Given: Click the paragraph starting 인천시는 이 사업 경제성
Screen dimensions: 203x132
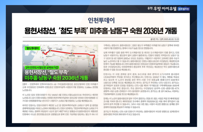Looking at the screenshot, I should pyautogui.click(x=141, y=84).
